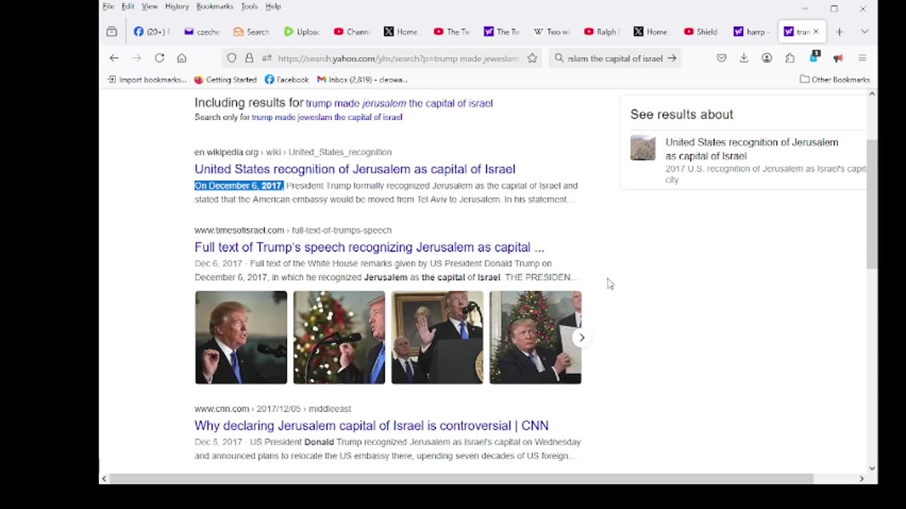The width and height of the screenshot is (906, 509).
Task: Click highlighted 'On December 6, 2017' text
Action: (239, 186)
